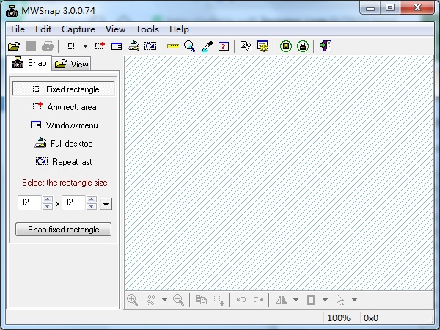This screenshot has width=440, height=330.
Task: Click the 0x0 image size status value
Action: click(371, 318)
